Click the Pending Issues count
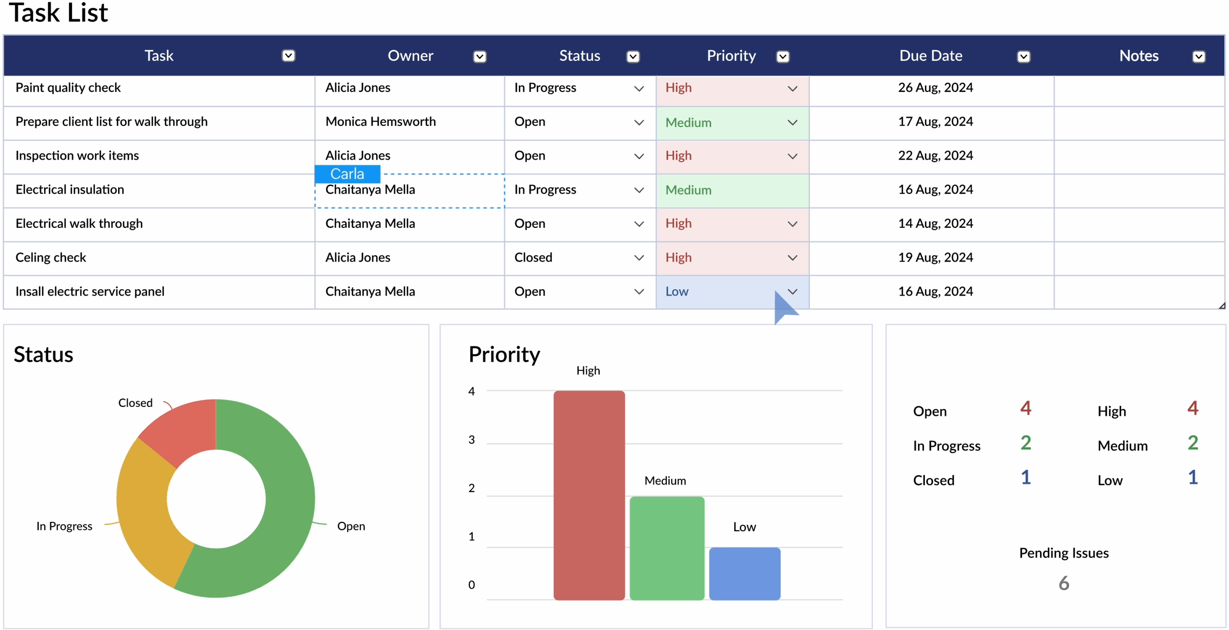Image resolution: width=1229 pixels, height=630 pixels. tap(1064, 583)
